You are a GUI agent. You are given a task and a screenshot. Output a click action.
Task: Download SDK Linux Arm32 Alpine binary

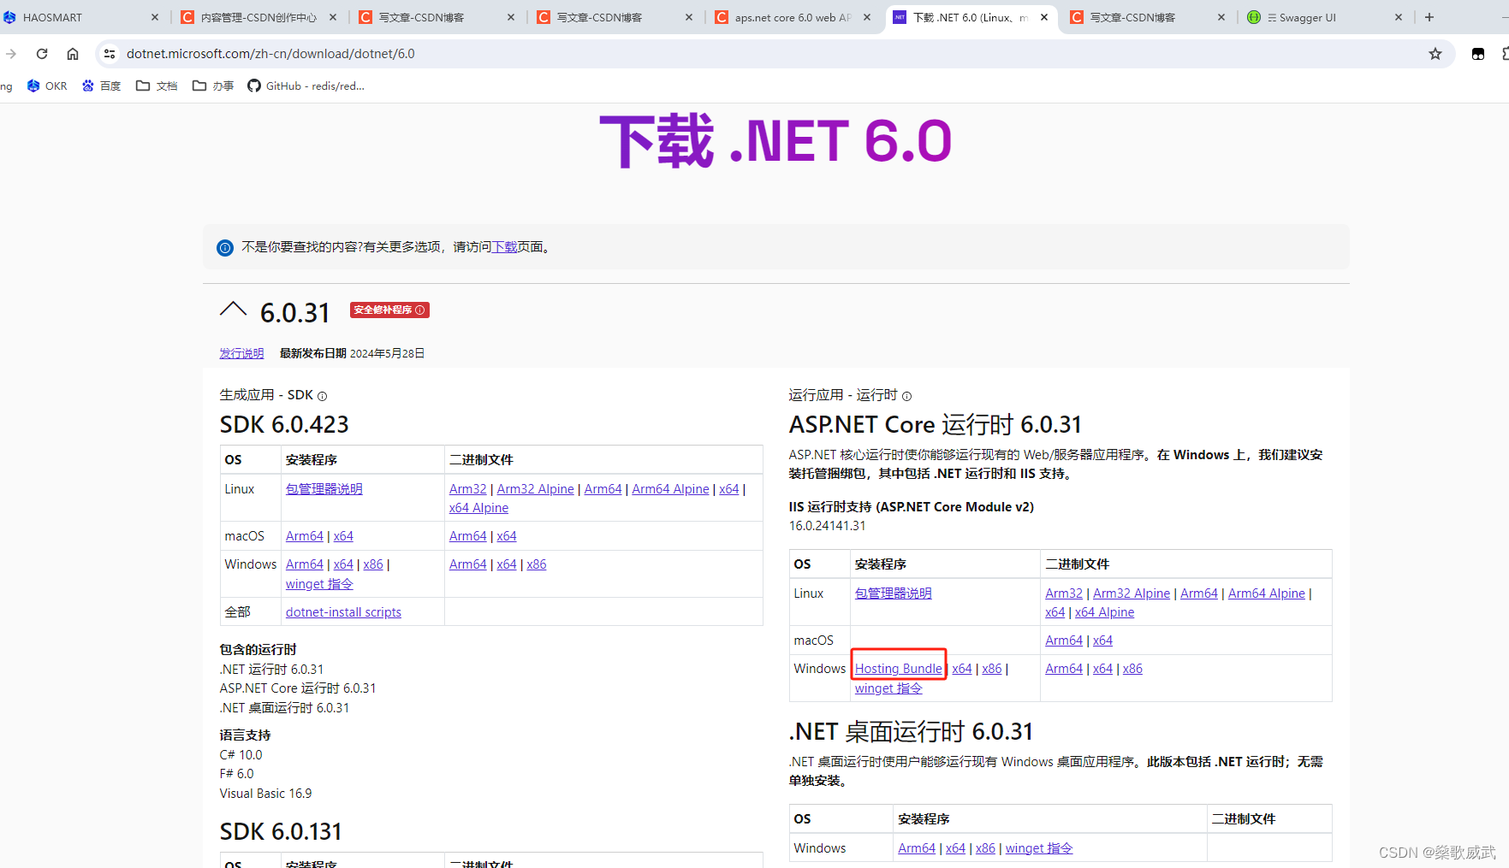pyautogui.click(x=536, y=489)
